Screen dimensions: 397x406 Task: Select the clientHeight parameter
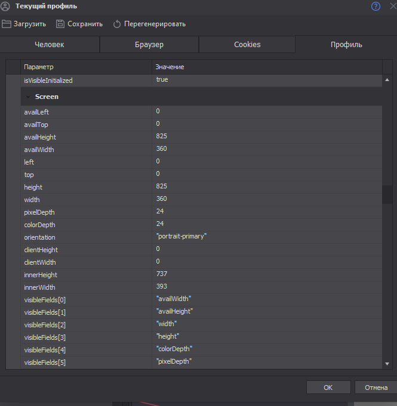point(201,250)
